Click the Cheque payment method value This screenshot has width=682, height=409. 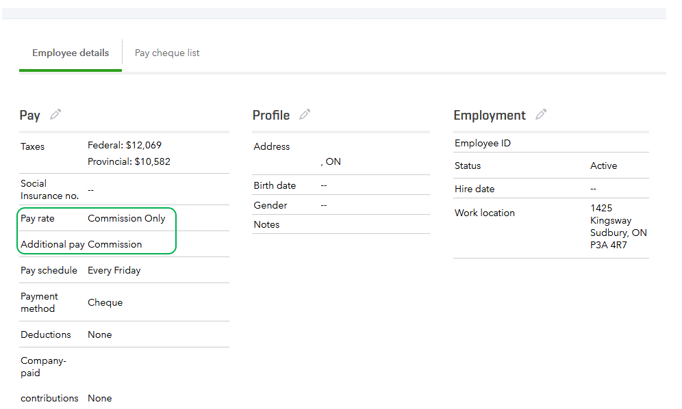[x=105, y=302]
